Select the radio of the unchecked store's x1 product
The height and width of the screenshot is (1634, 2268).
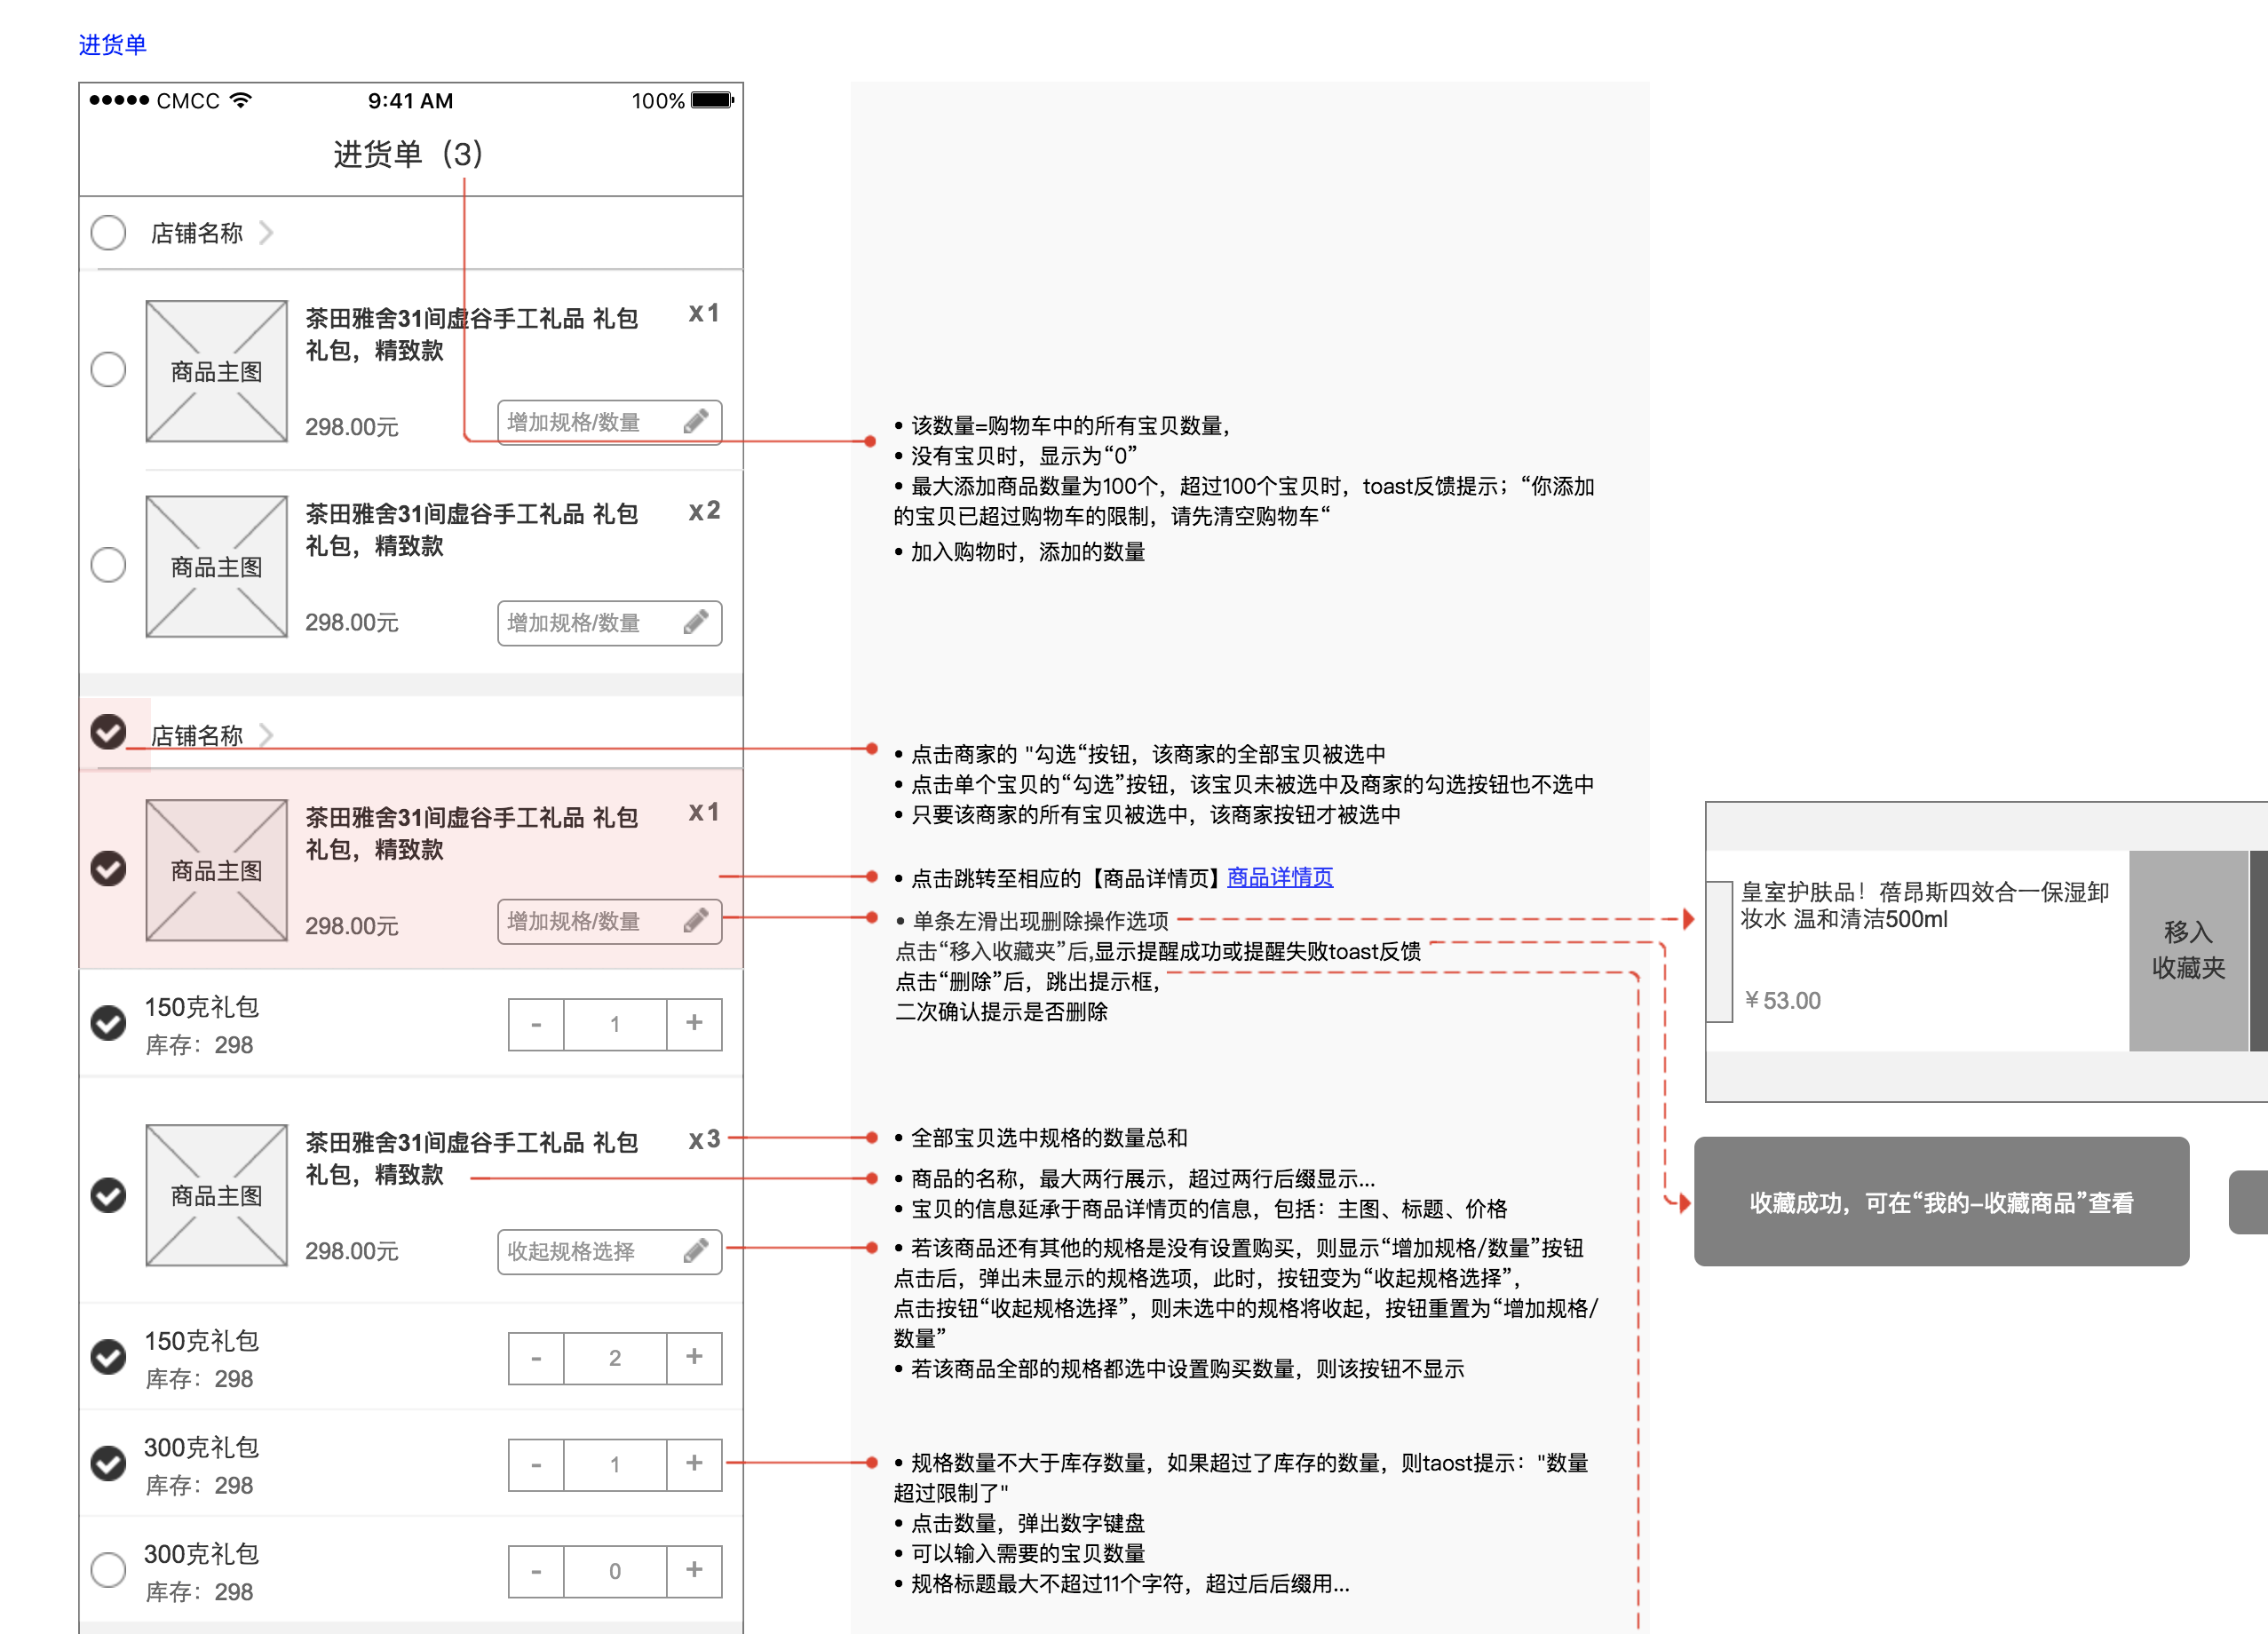[x=108, y=370]
